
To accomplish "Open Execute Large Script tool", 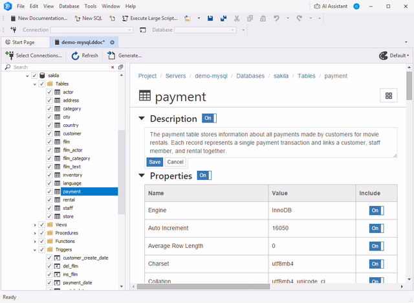I will (x=149, y=18).
